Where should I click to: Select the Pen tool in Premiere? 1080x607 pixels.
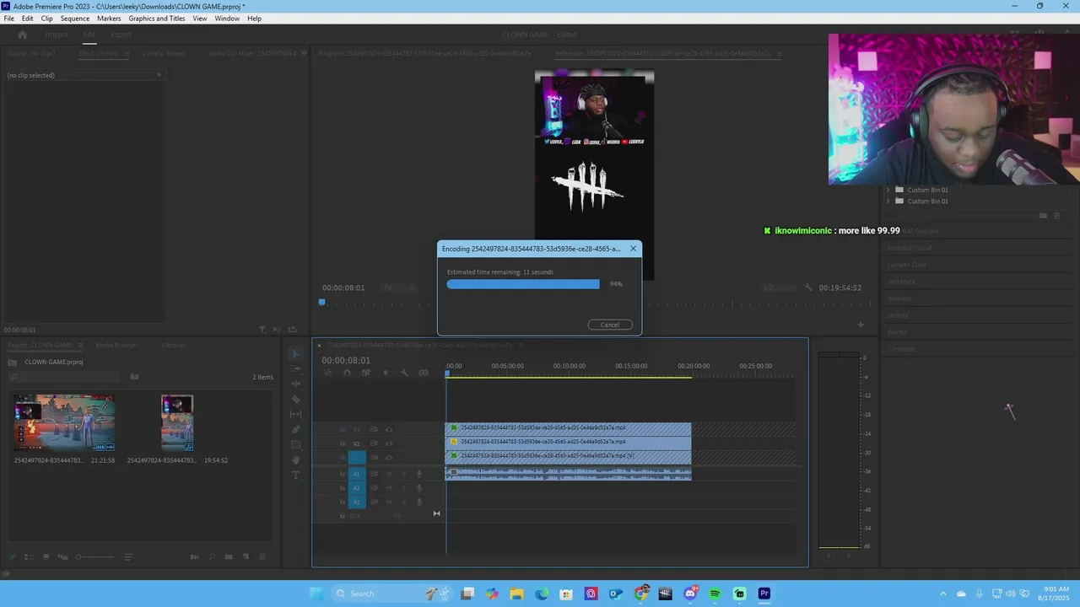click(295, 430)
